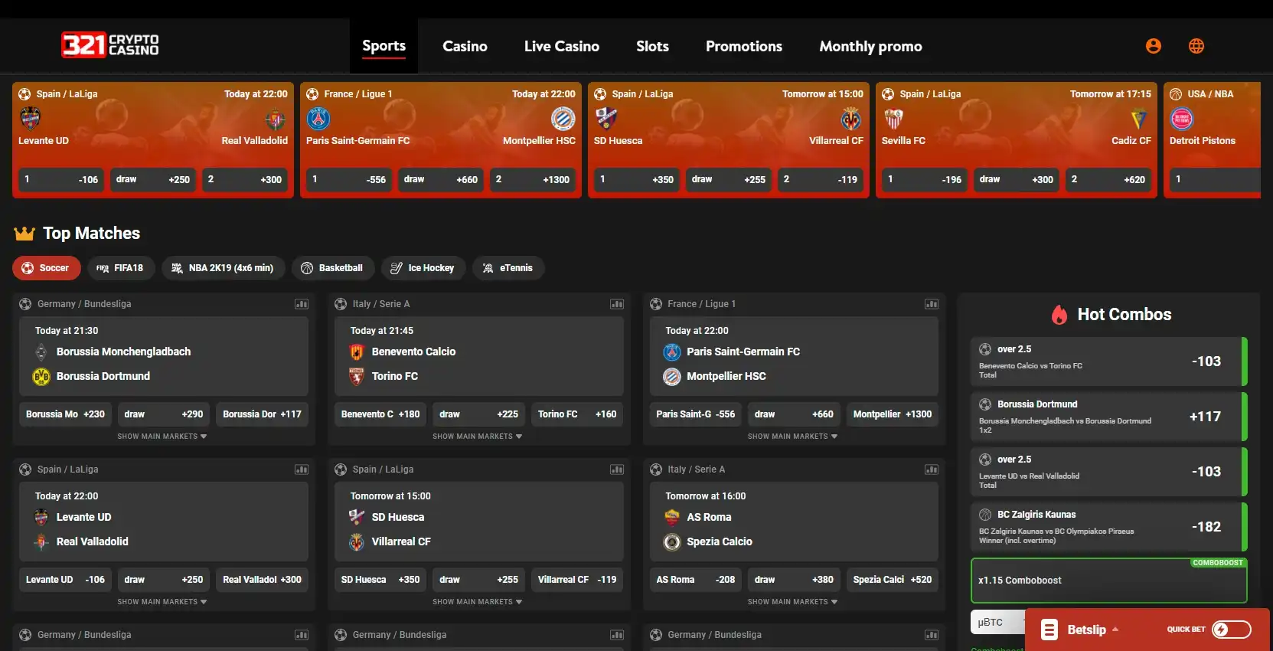Select the Soccer sport filter
Image resolution: width=1273 pixels, height=651 pixels.
(x=46, y=268)
